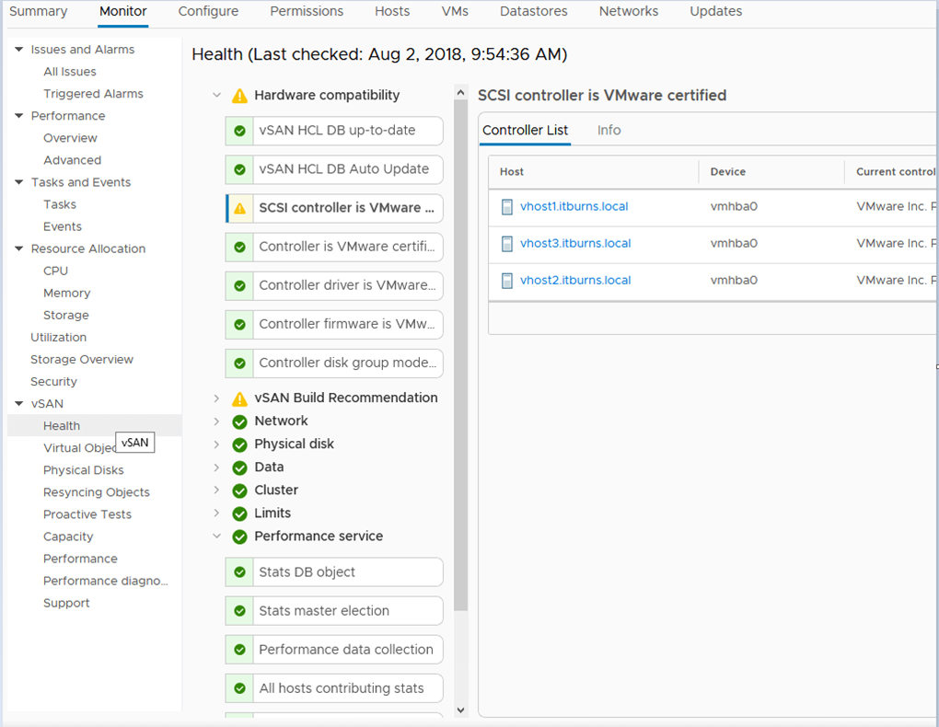Expand the Network health category
Image resolution: width=939 pixels, height=727 pixels.
pyautogui.click(x=217, y=421)
